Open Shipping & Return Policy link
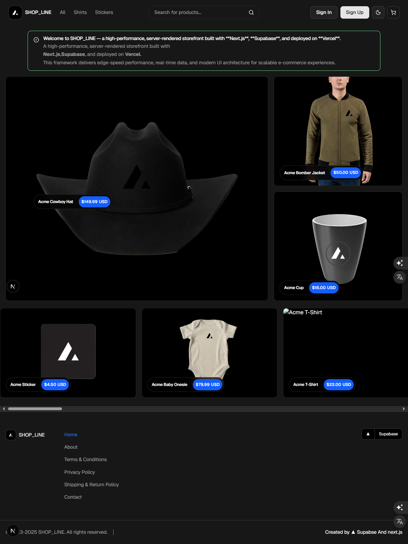 [91, 485]
